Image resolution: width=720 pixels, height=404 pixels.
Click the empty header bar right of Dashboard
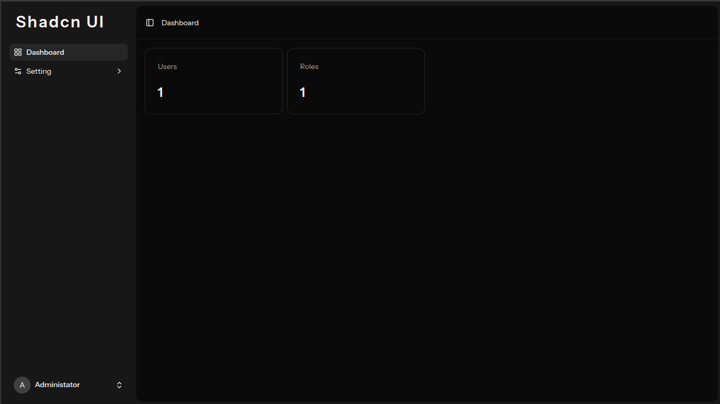(449, 23)
